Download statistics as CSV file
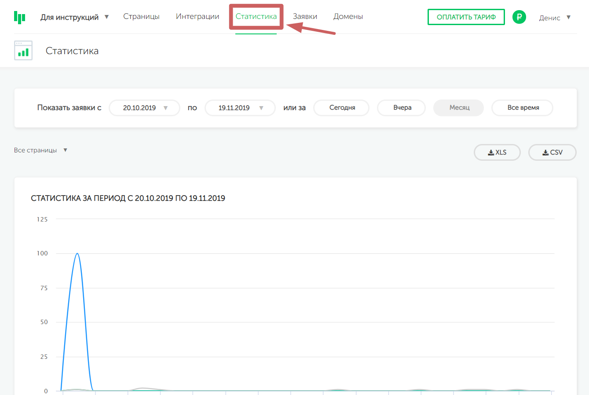 pyautogui.click(x=552, y=152)
